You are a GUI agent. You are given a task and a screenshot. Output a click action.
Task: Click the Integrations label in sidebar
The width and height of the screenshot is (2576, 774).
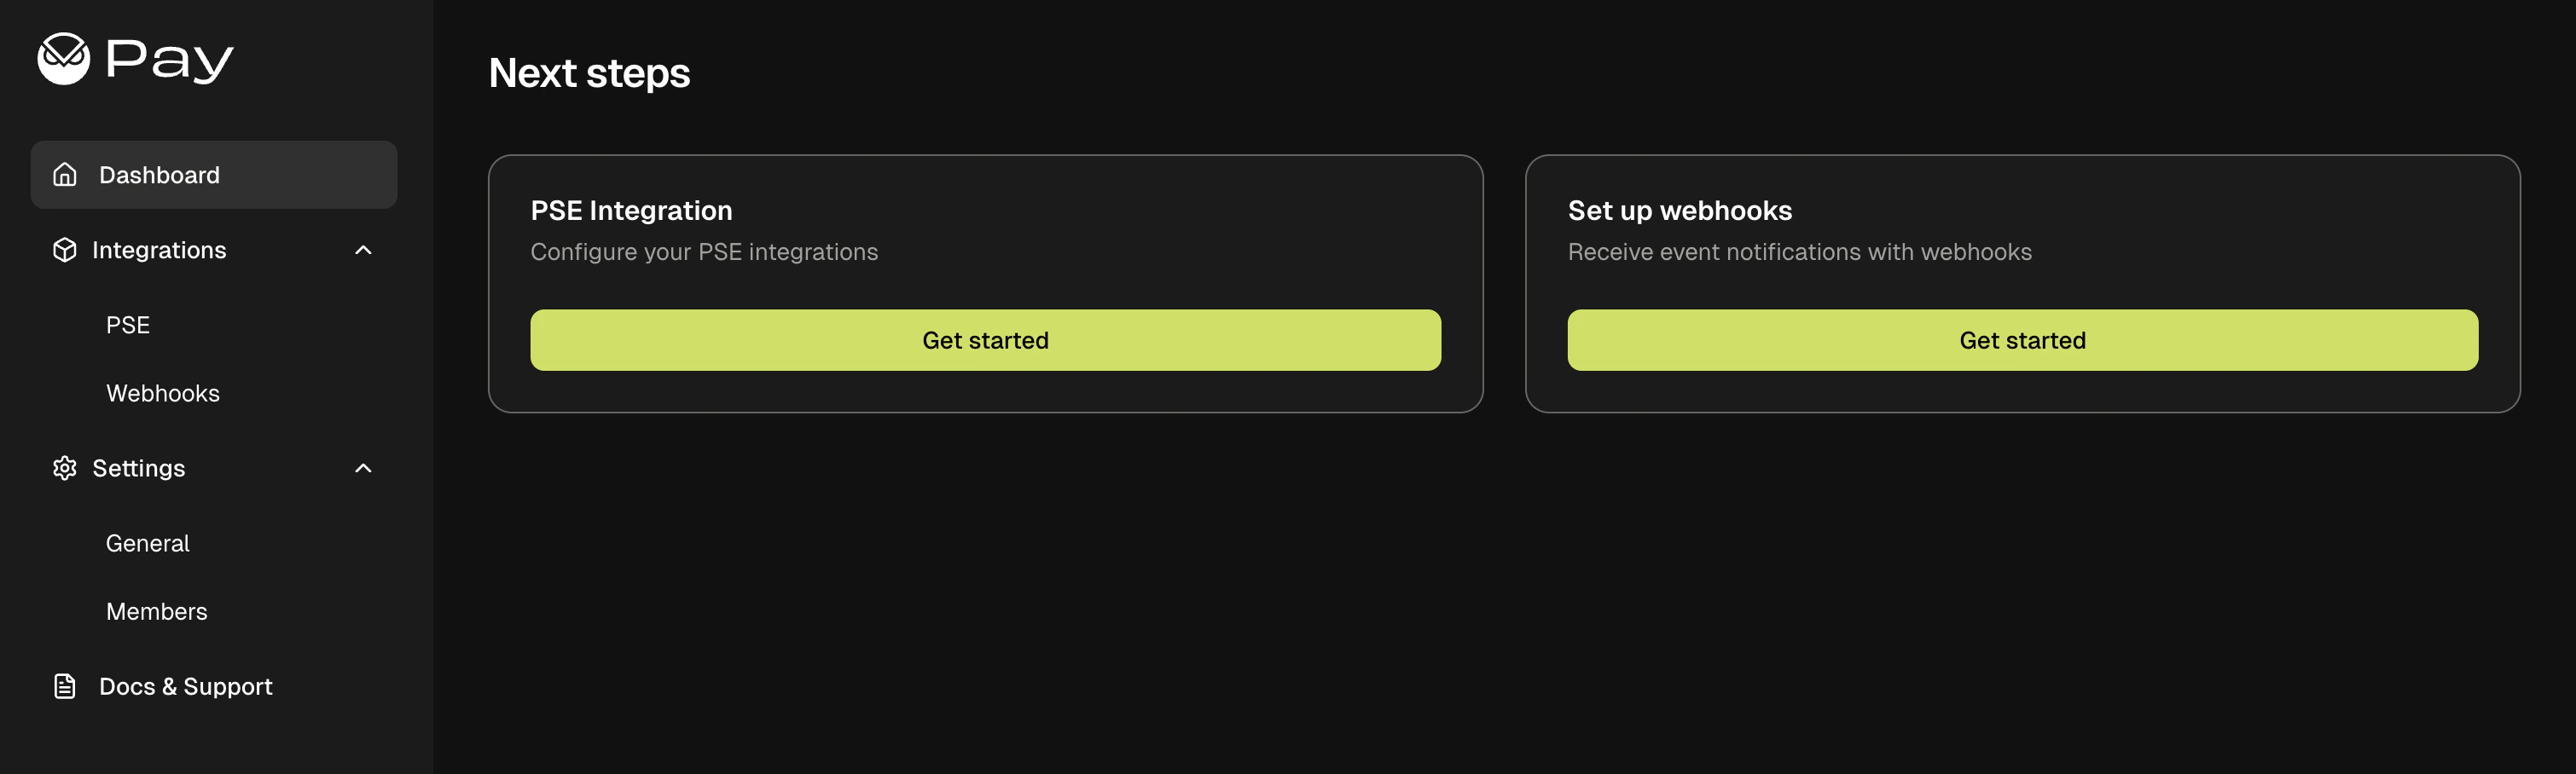coord(160,250)
